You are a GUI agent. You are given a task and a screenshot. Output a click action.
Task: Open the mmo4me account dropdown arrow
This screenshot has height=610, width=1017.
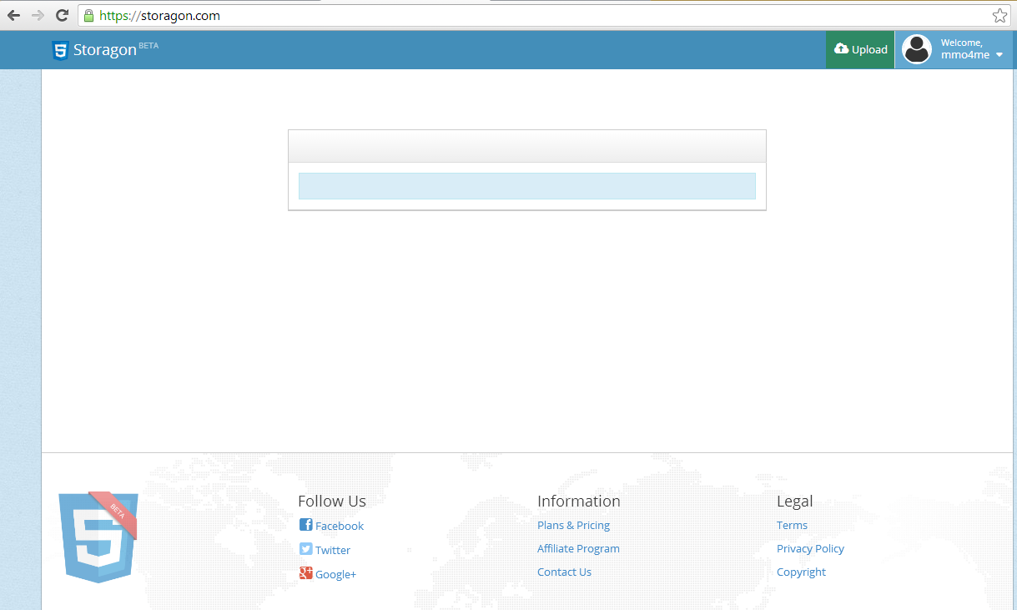pos(999,55)
